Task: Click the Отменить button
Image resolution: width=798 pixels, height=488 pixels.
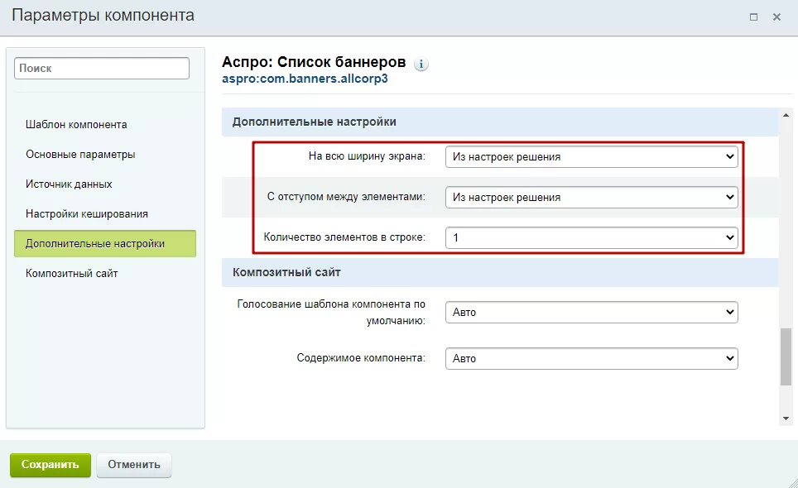Action: (134, 465)
